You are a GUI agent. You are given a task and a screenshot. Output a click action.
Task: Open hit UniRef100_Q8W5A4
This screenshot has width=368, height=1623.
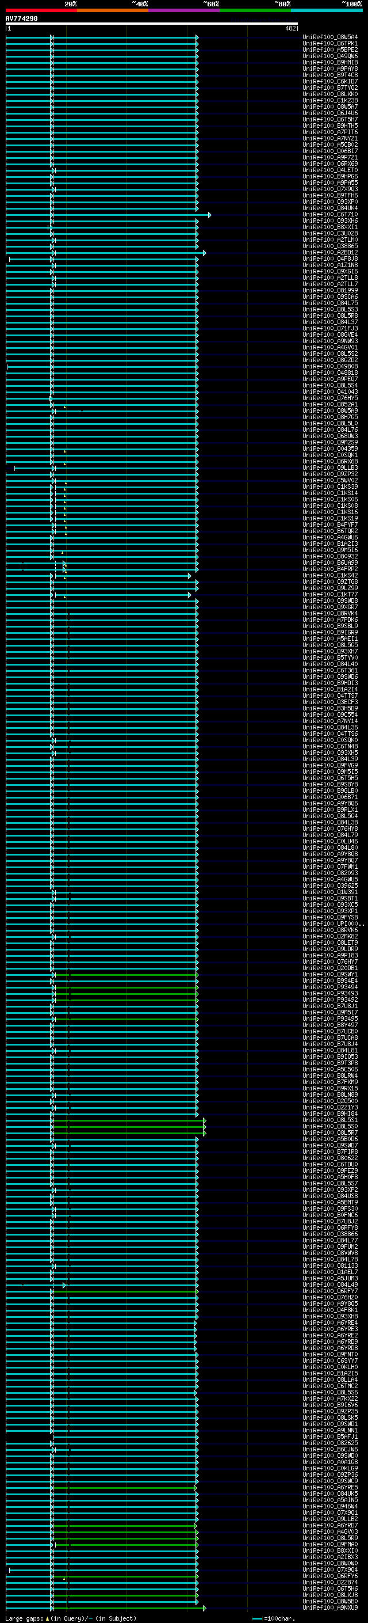pyautogui.click(x=330, y=37)
